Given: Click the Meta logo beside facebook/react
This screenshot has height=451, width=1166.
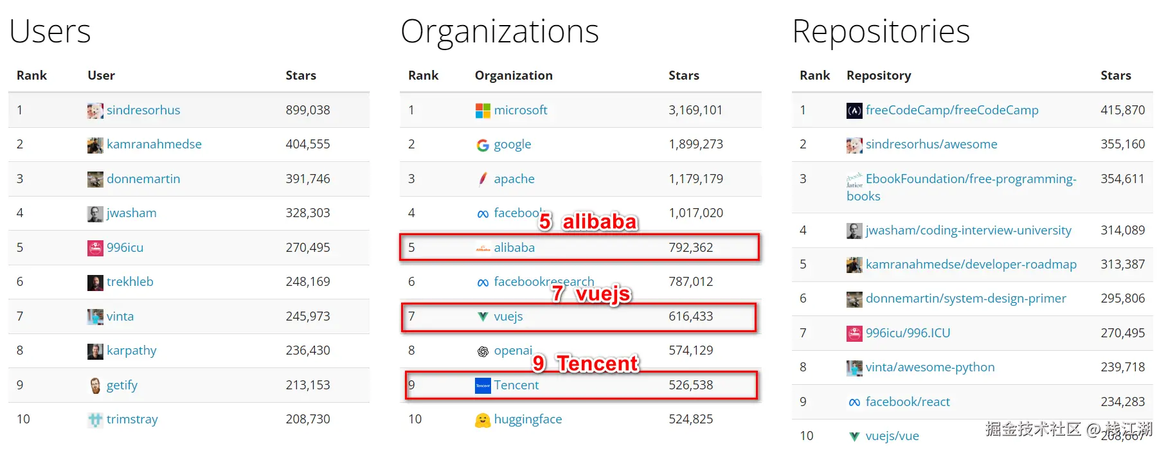Looking at the screenshot, I should (854, 402).
